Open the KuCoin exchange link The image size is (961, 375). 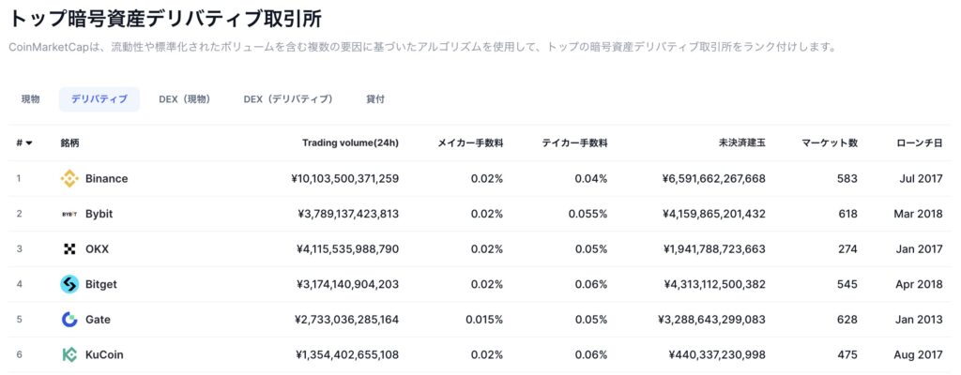point(103,354)
